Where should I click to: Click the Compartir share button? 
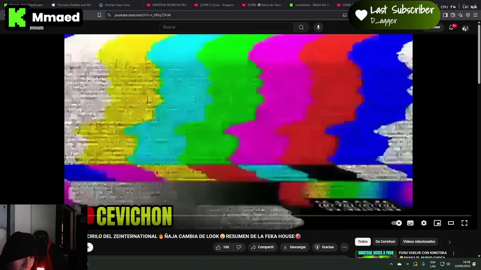tap(262, 247)
